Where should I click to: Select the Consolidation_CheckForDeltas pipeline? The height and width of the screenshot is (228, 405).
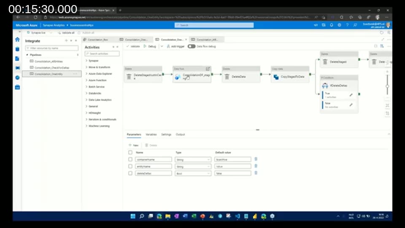[x=51, y=68]
